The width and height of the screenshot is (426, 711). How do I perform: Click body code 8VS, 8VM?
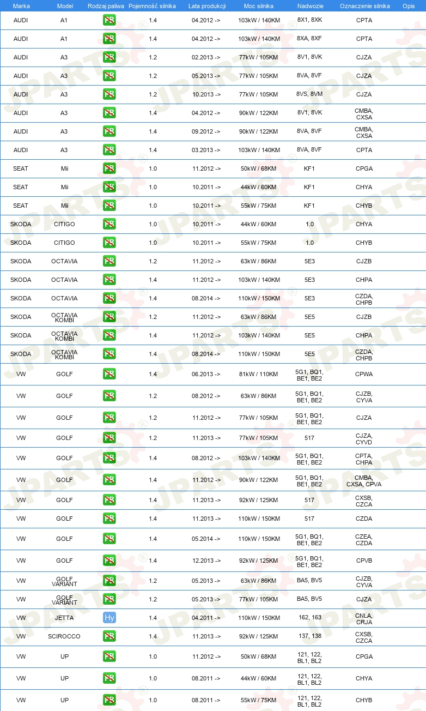309,94
